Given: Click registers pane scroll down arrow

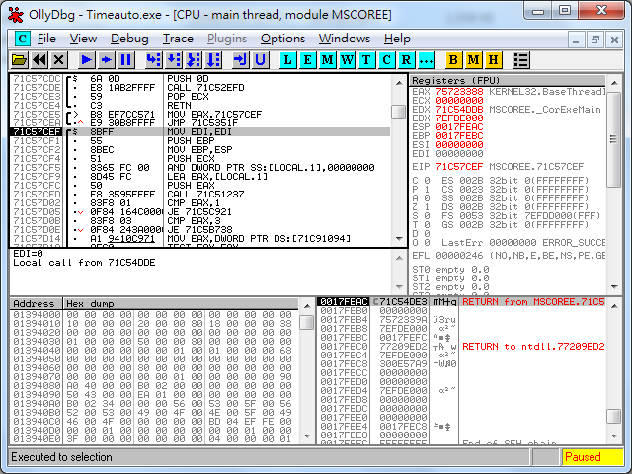Looking at the screenshot, I should [614, 286].
